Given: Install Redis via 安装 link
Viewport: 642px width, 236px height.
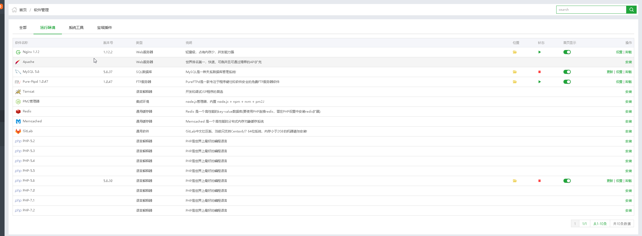Looking at the screenshot, I should click(628, 112).
